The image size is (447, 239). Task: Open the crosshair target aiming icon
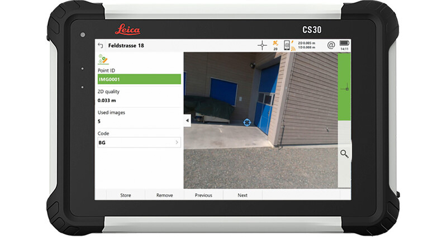[262, 45]
